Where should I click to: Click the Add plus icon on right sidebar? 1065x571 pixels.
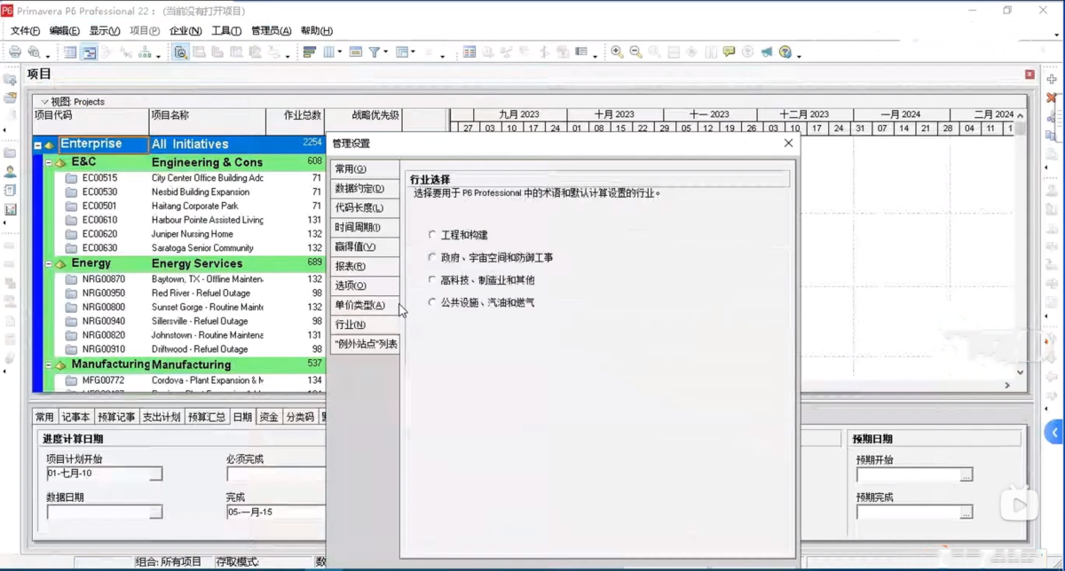(1052, 79)
